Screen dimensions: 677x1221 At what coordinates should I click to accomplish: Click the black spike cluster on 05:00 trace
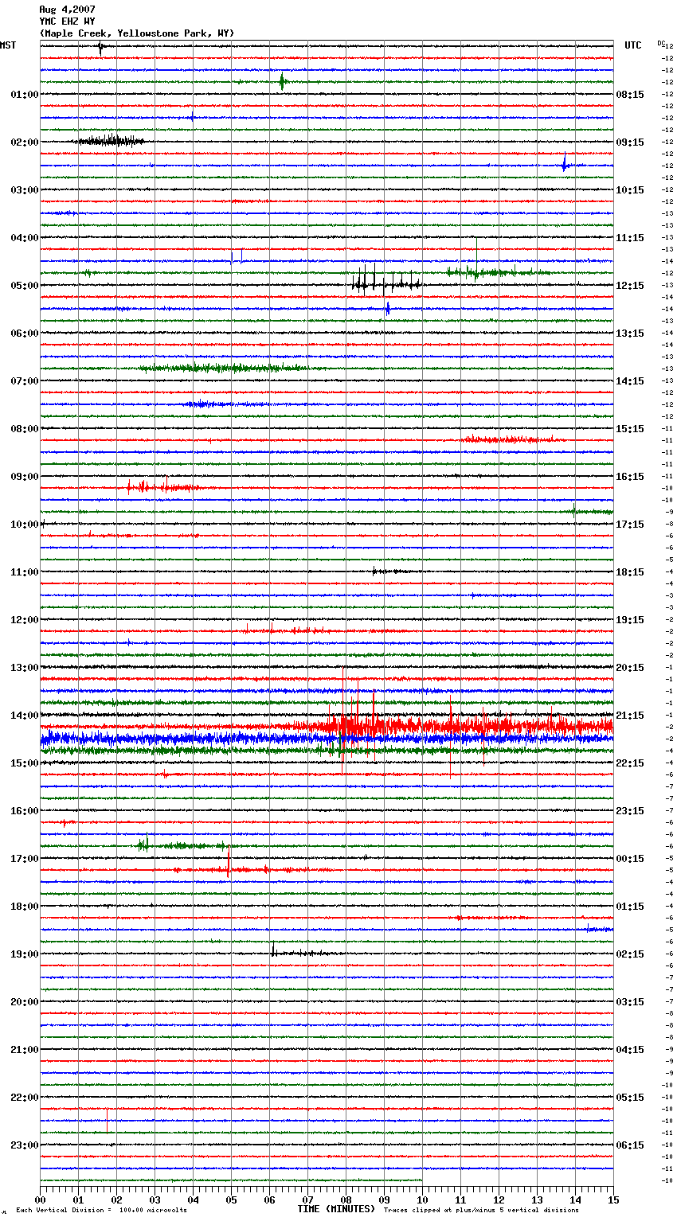pos(386,280)
